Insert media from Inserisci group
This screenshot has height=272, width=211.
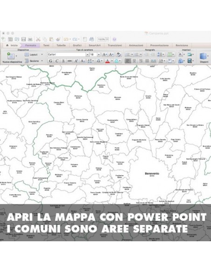coord(190,61)
